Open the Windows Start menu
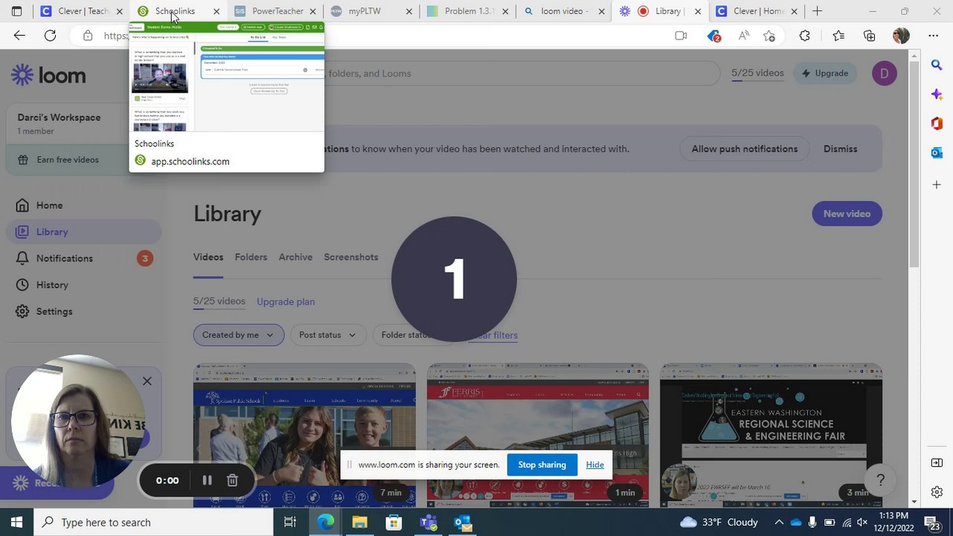The height and width of the screenshot is (536, 953). click(x=16, y=523)
